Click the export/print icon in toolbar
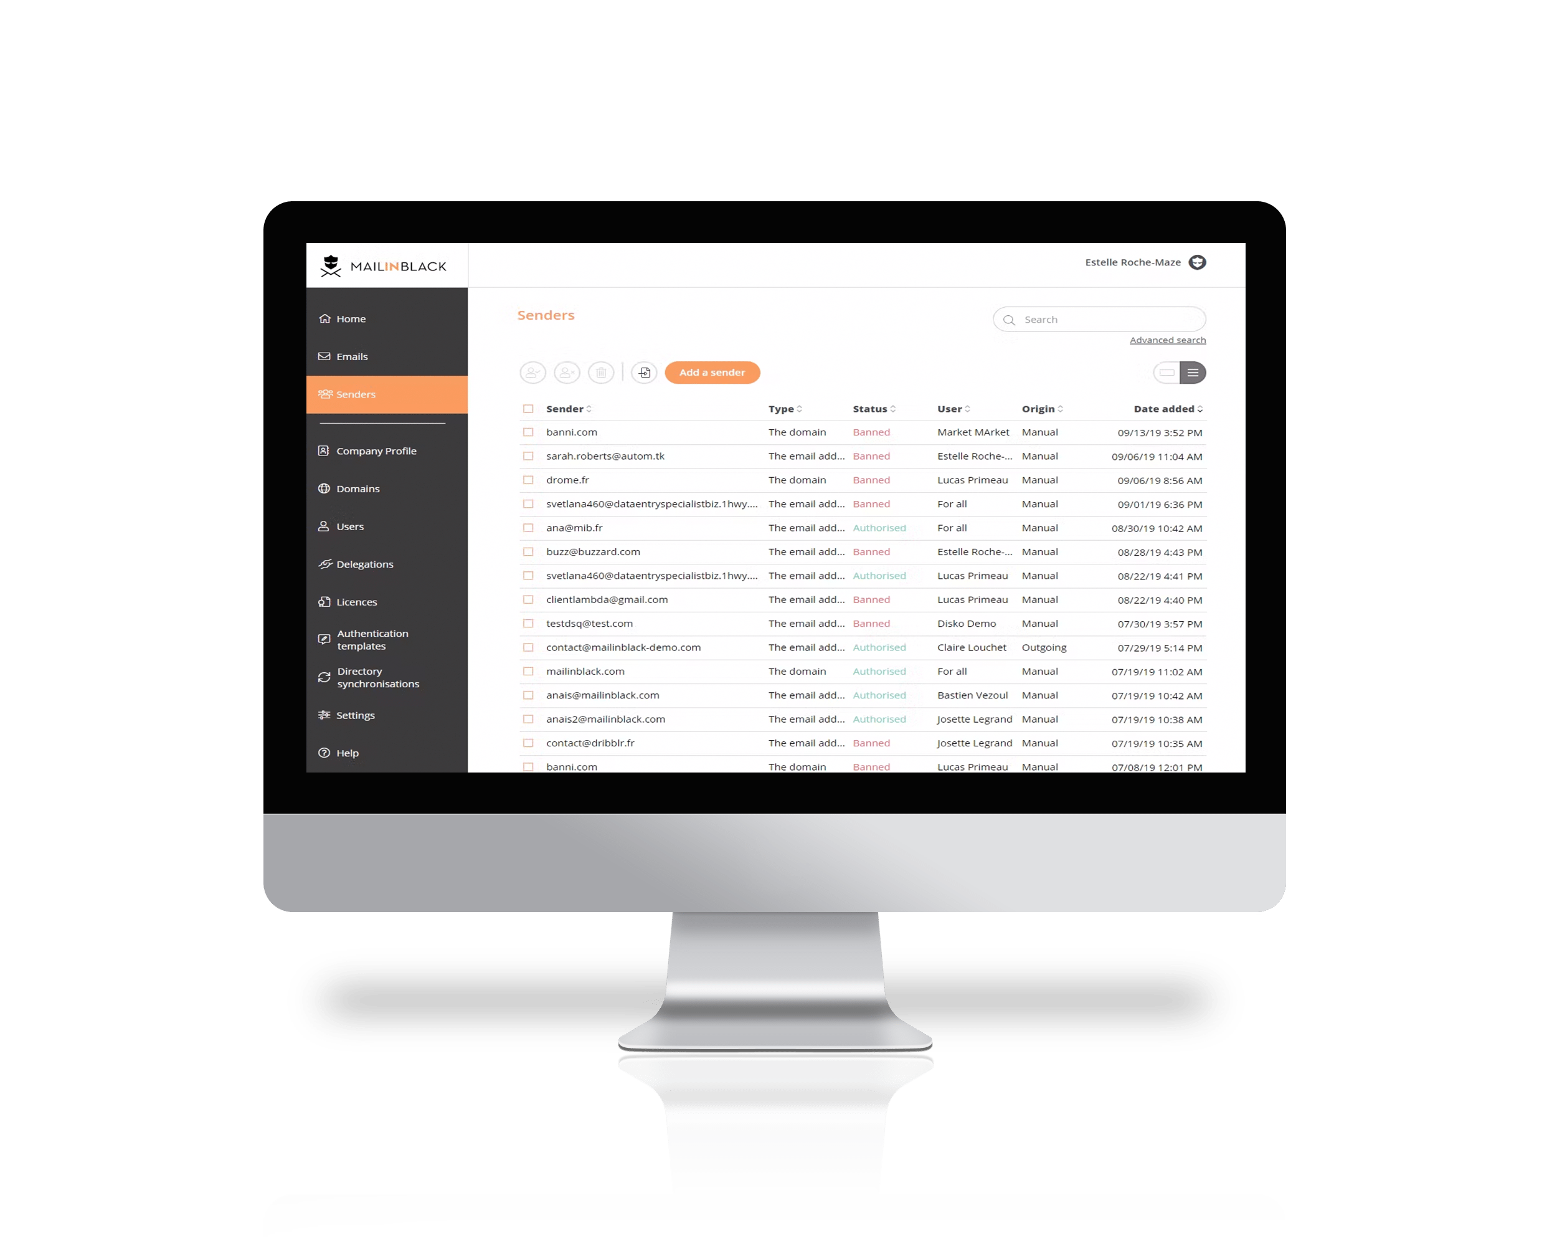The height and width of the screenshot is (1246, 1557). pyautogui.click(x=645, y=371)
